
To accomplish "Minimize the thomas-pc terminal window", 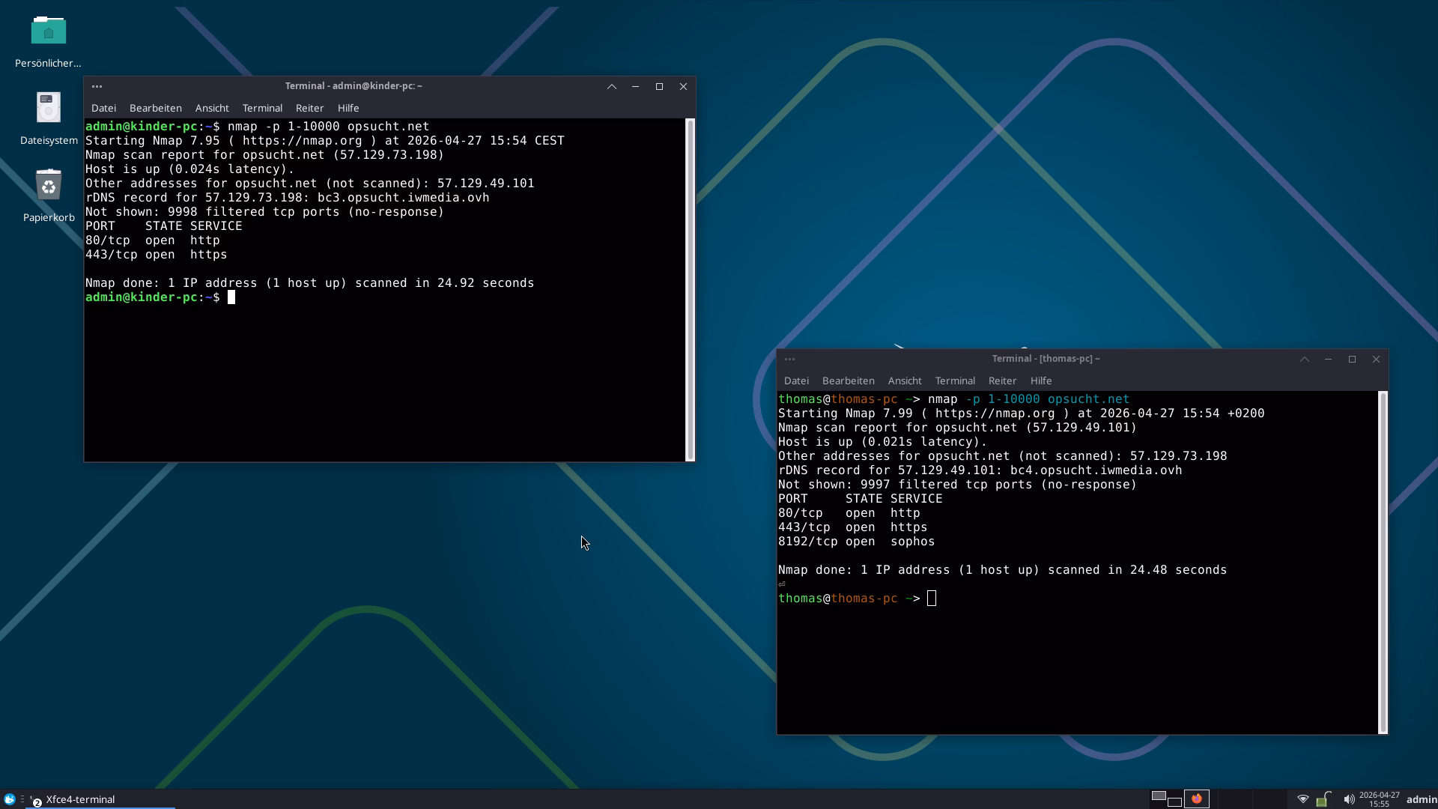I will coord(1329,359).
